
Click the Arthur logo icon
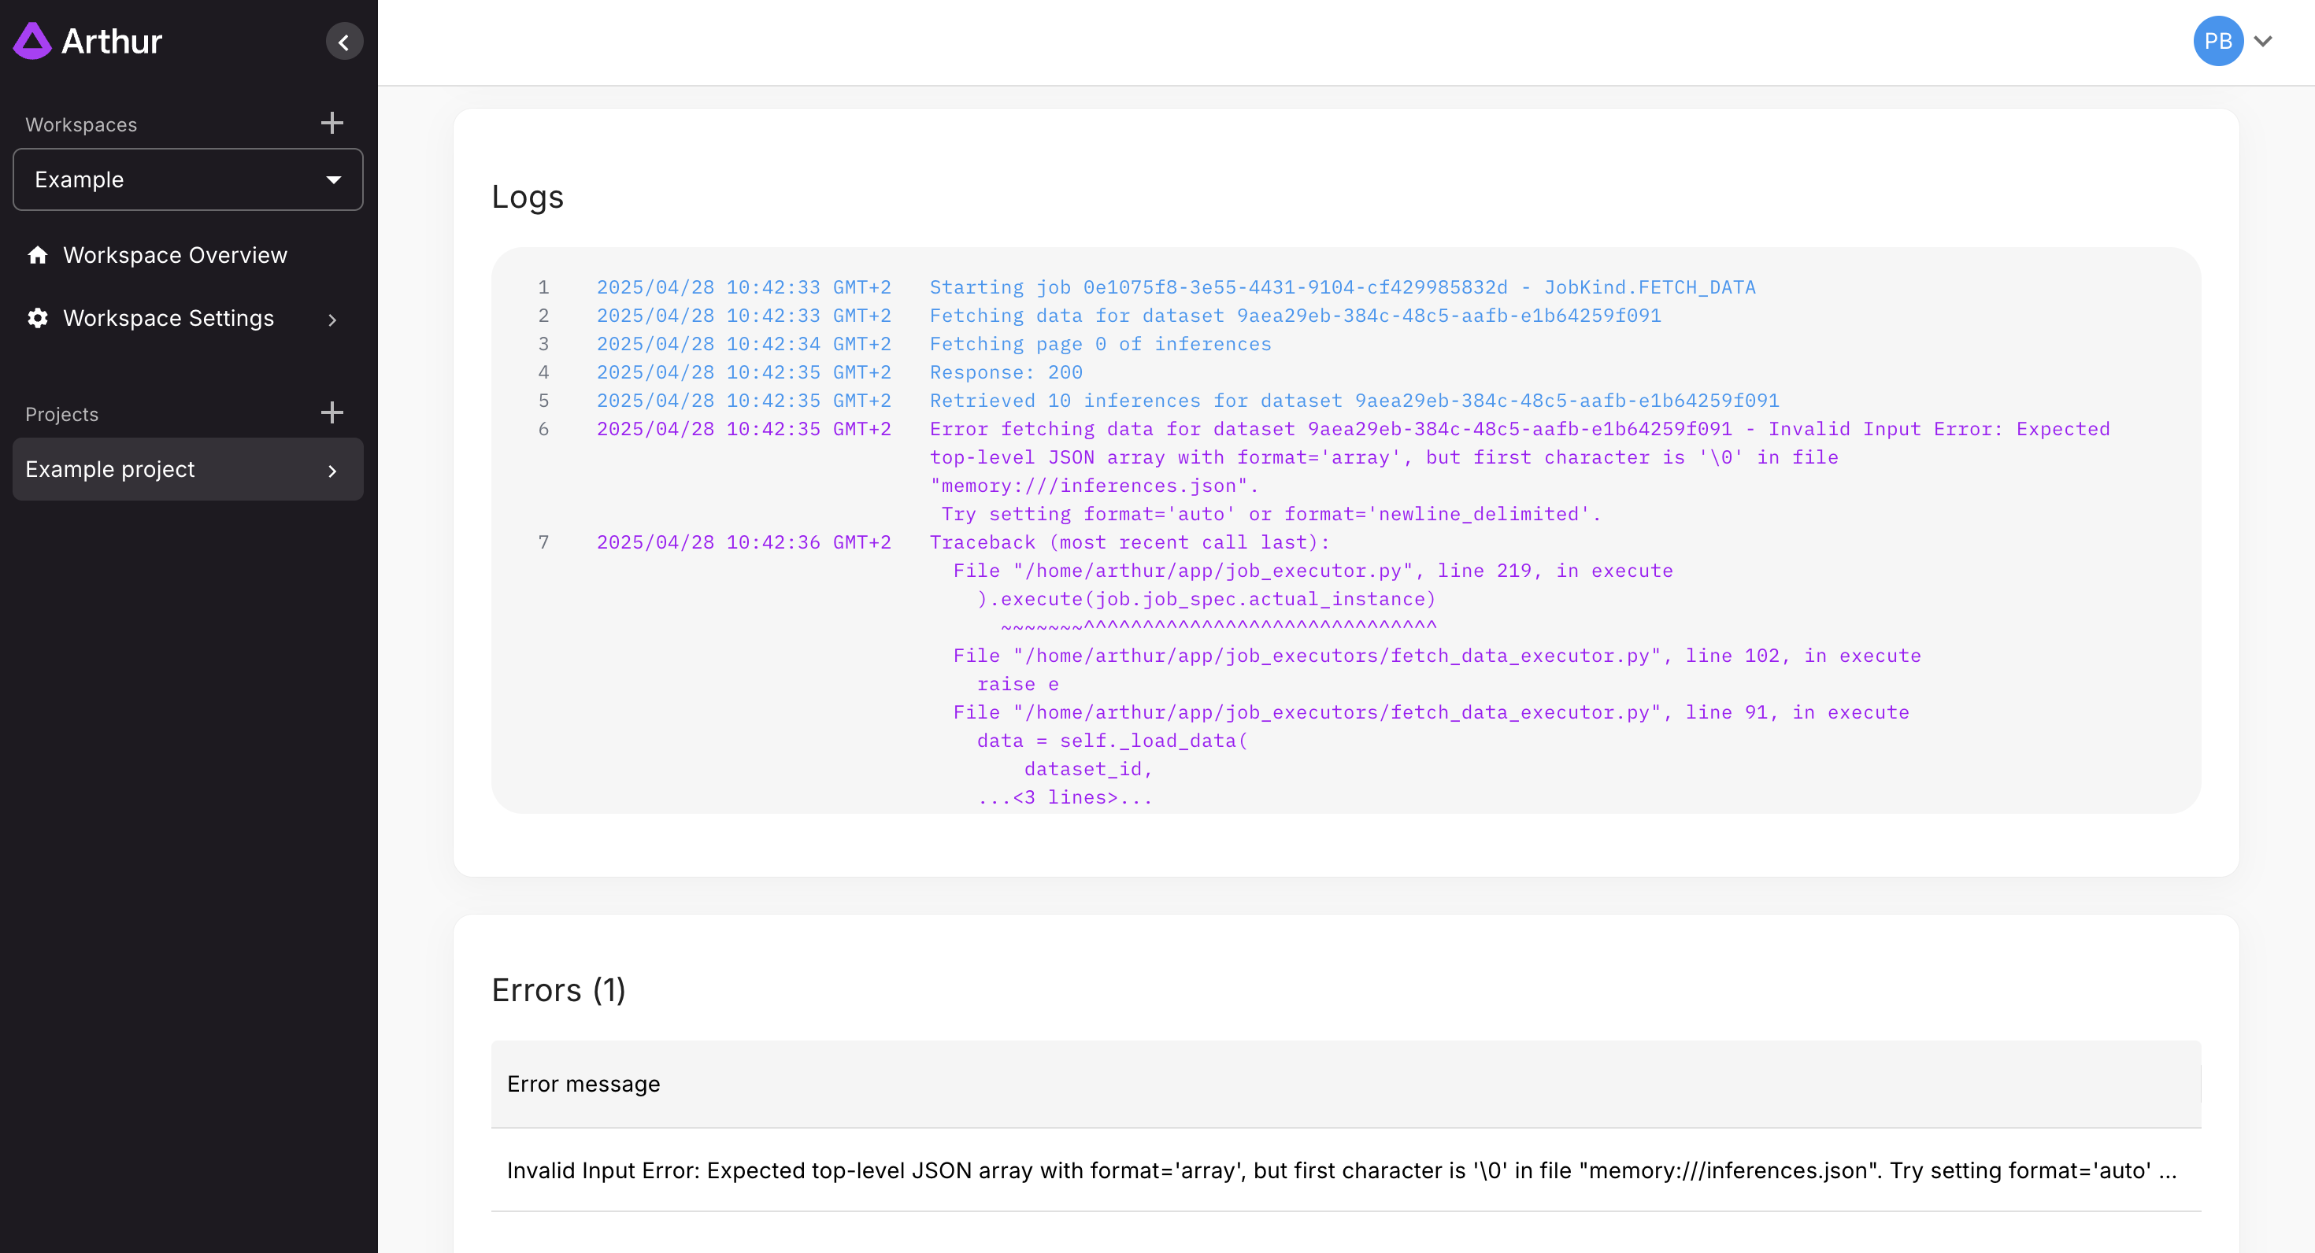(32, 41)
